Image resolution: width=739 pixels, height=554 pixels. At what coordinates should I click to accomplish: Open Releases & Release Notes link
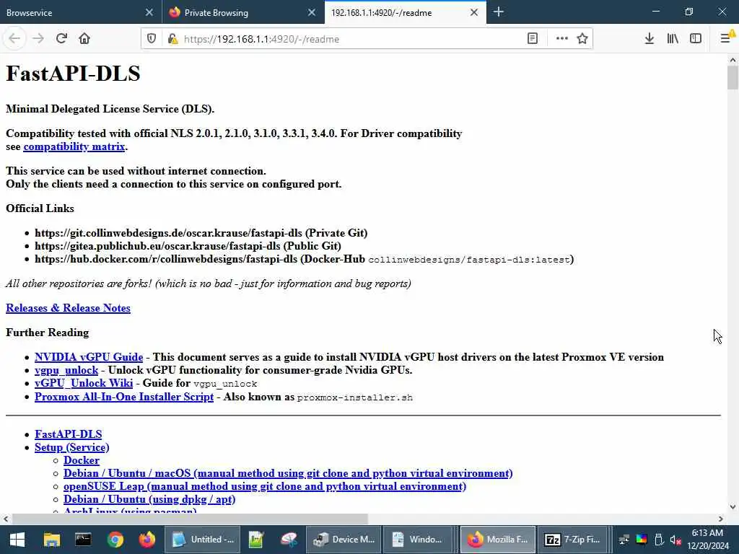(x=68, y=308)
